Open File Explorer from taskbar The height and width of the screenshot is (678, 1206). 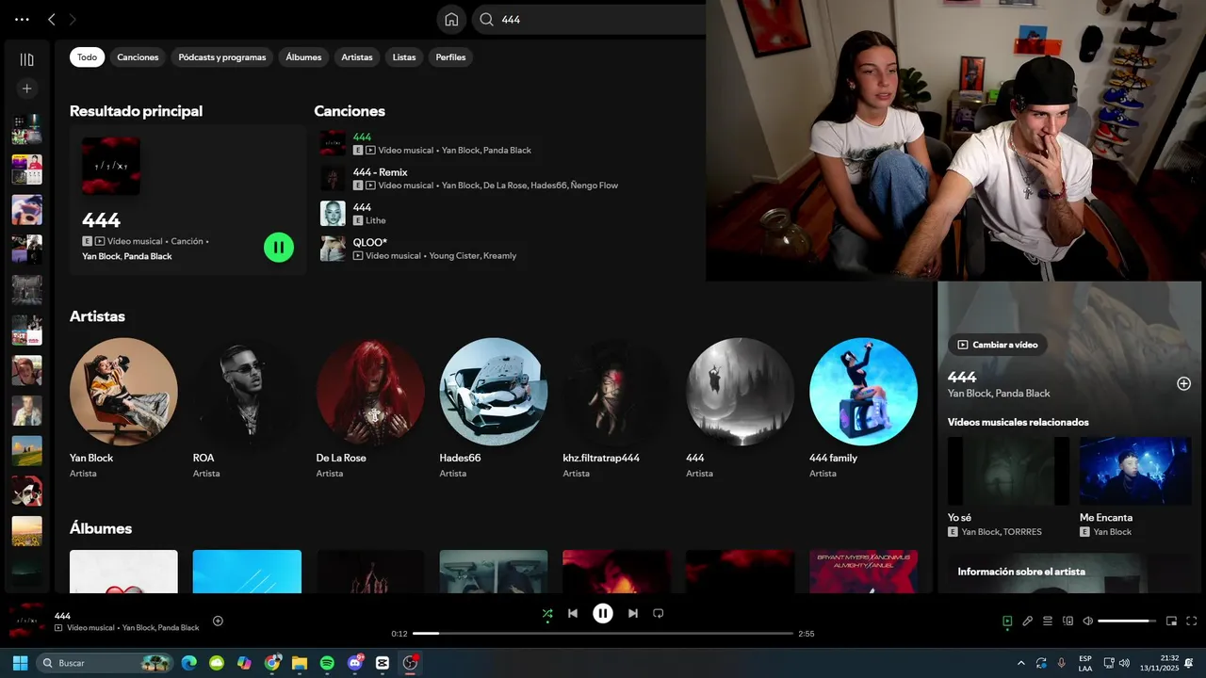300,663
